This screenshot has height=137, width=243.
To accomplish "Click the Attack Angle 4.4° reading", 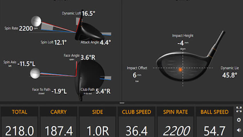I will click(x=105, y=42).
